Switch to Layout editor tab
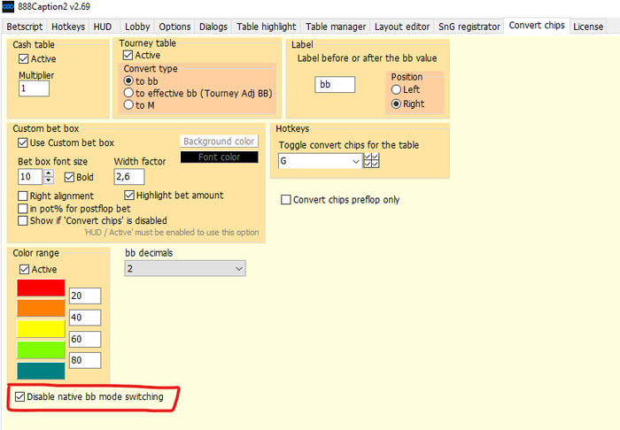 click(402, 27)
